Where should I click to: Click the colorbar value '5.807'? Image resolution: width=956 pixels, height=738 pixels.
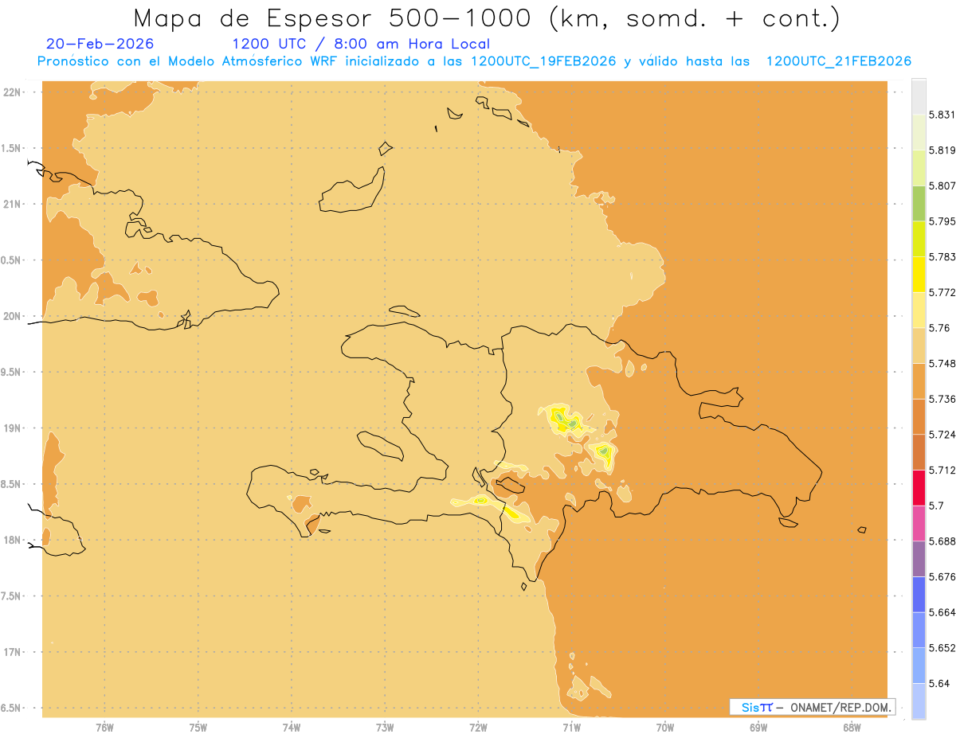point(942,185)
